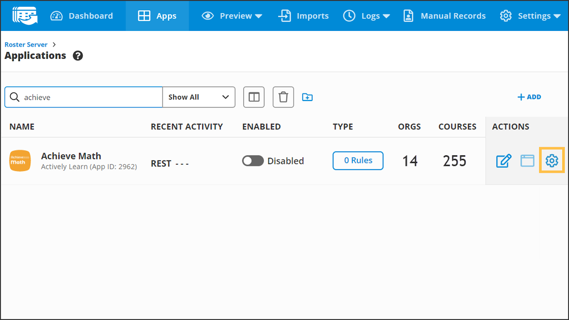Click the + ADD button
This screenshot has height=320, width=569.
pos(529,97)
